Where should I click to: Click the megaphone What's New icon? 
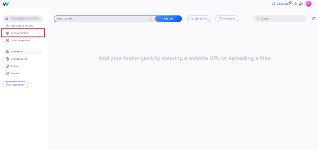point(273,4)
